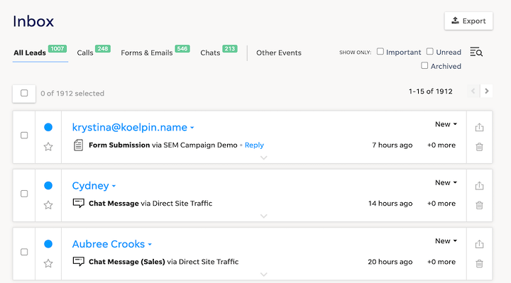Share the krystina@koelpin.name lead

tap(479, 127)
